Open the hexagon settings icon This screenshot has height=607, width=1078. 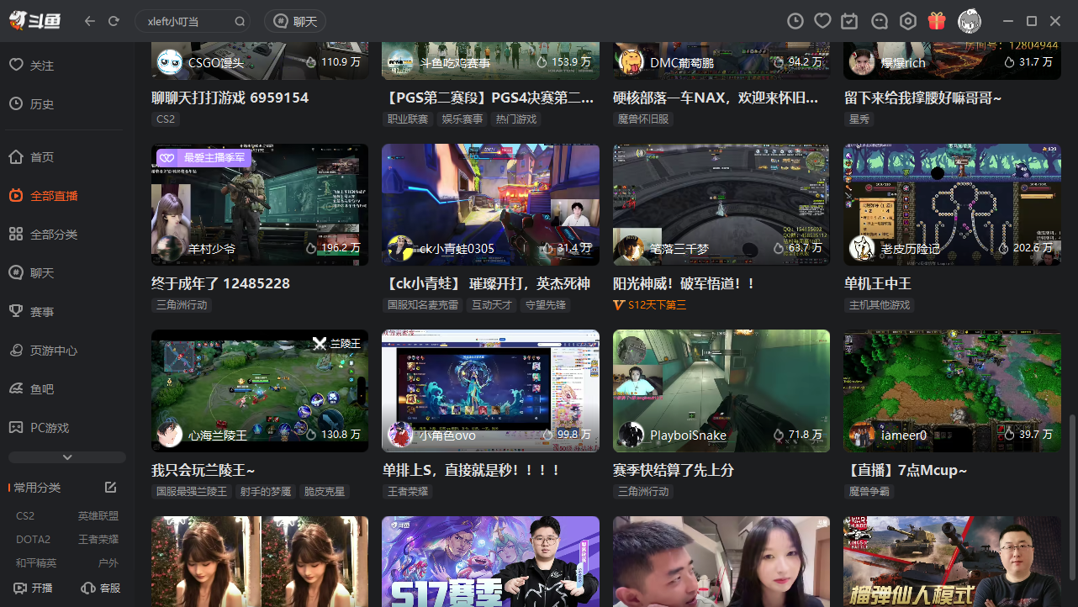click(x=908, y=21)
